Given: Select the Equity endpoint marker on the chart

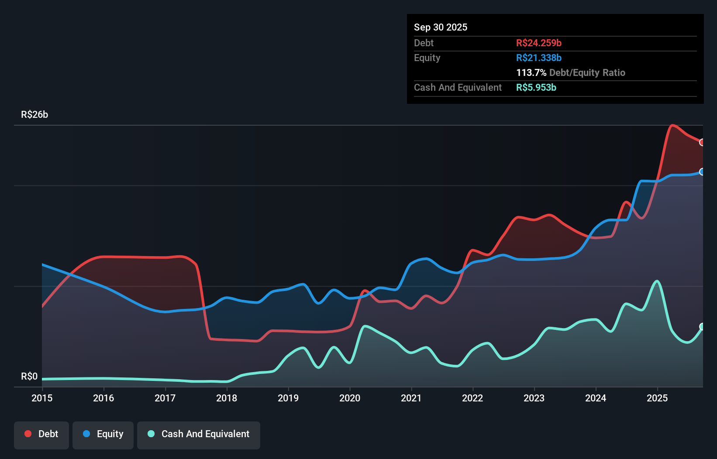Looking at the screenshot, I should click(x=702, y=172).
